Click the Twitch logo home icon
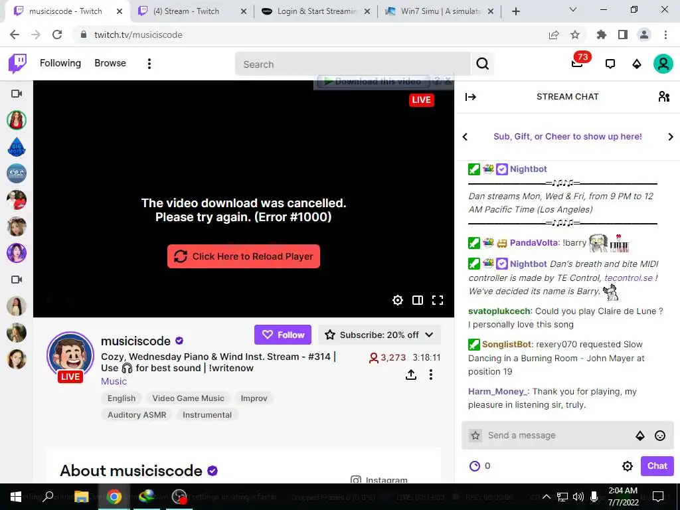Viewport: 680px width, 510px height. pos(18,63)
